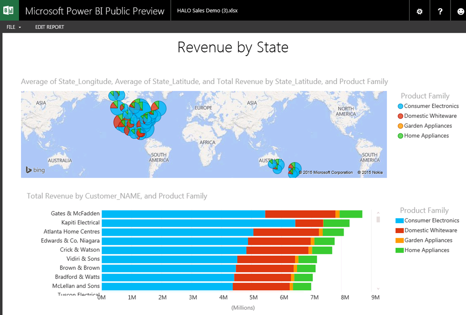The width and height of the screenshot is (466, 315).
Task: Click the Power BI logo icon
Action: (9, 10)
